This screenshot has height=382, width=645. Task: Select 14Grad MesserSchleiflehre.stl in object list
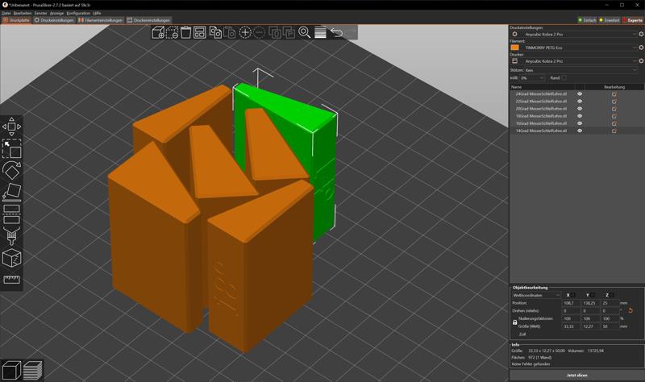click(541, 131)
